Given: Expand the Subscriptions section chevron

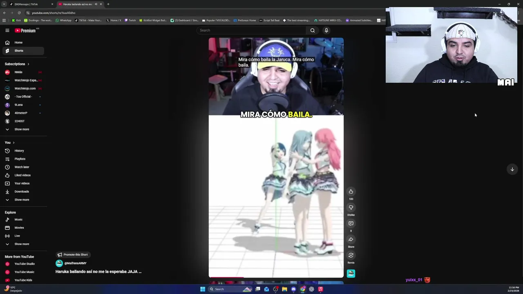Looking at the screenshot, I should coord(28,64).
